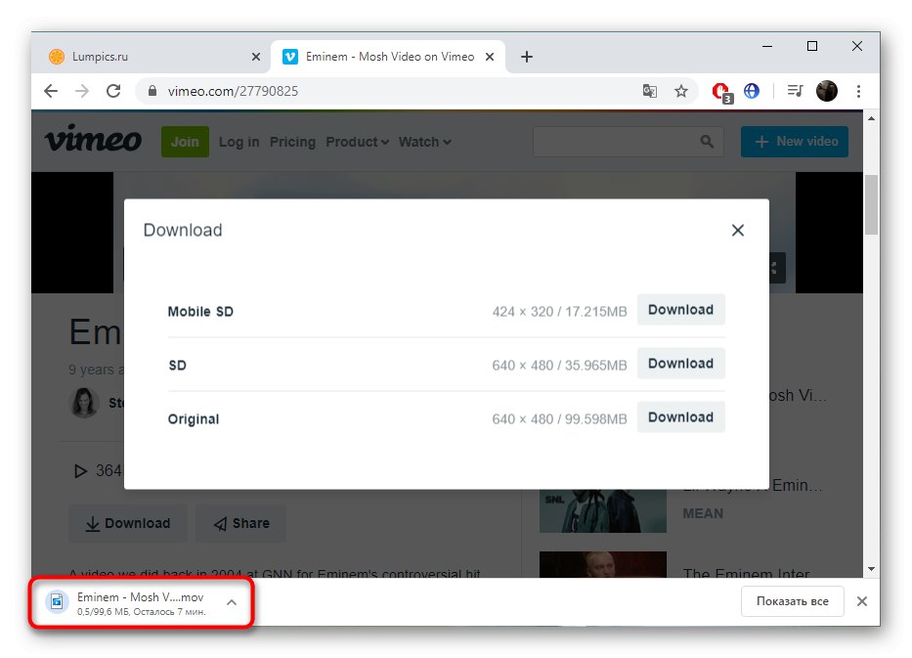Click the Mobile SD label
The width and height of the screenshot is (912, 658).
coord(200,311)
